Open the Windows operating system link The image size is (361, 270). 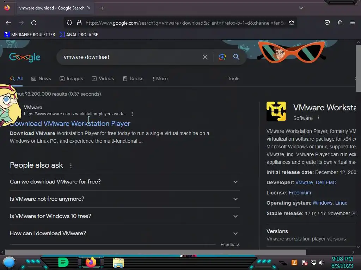point(322,203)
